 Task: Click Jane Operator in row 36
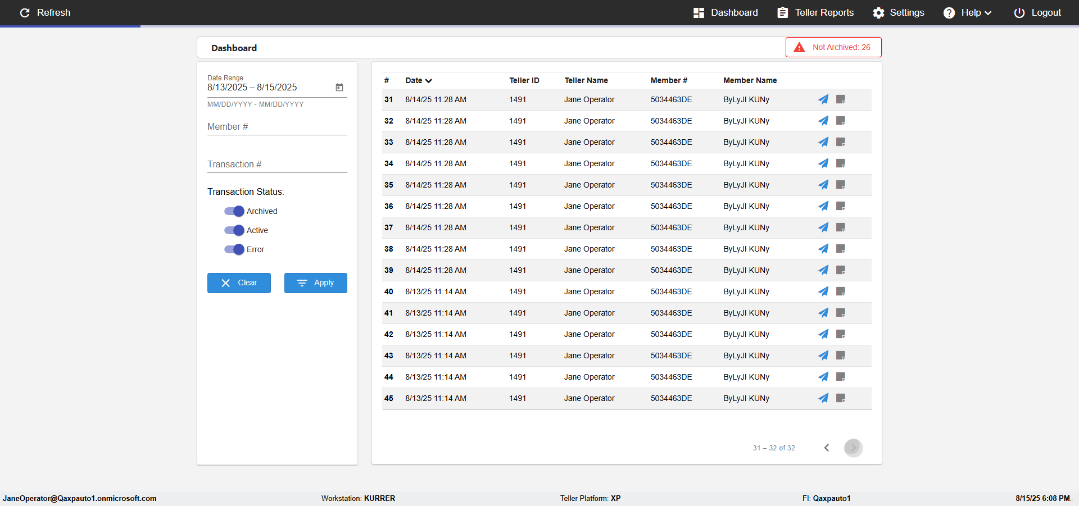pyautogui.click(x=590, y=206)
